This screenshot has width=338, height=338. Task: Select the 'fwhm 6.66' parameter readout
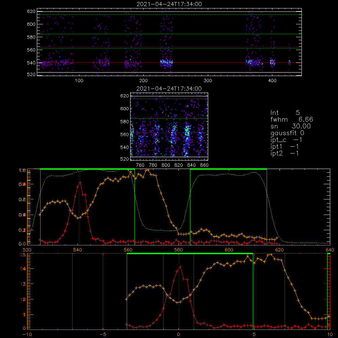pyautogui.click(x=292, y=119)
